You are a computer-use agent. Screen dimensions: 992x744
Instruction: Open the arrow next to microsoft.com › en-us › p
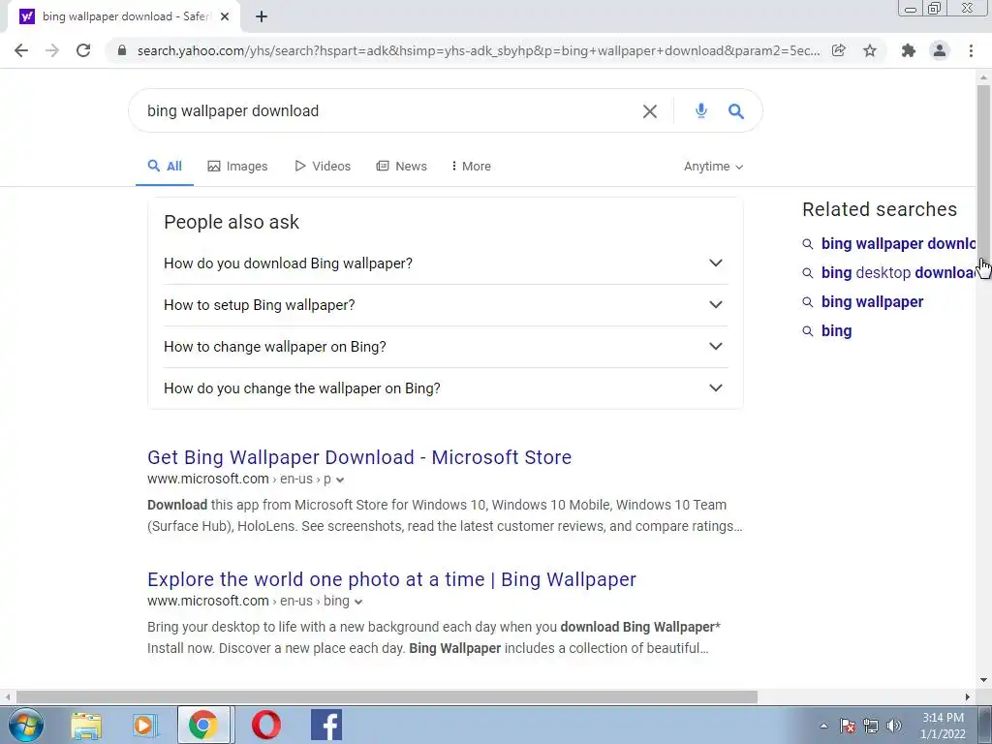(x=340, y=480)
